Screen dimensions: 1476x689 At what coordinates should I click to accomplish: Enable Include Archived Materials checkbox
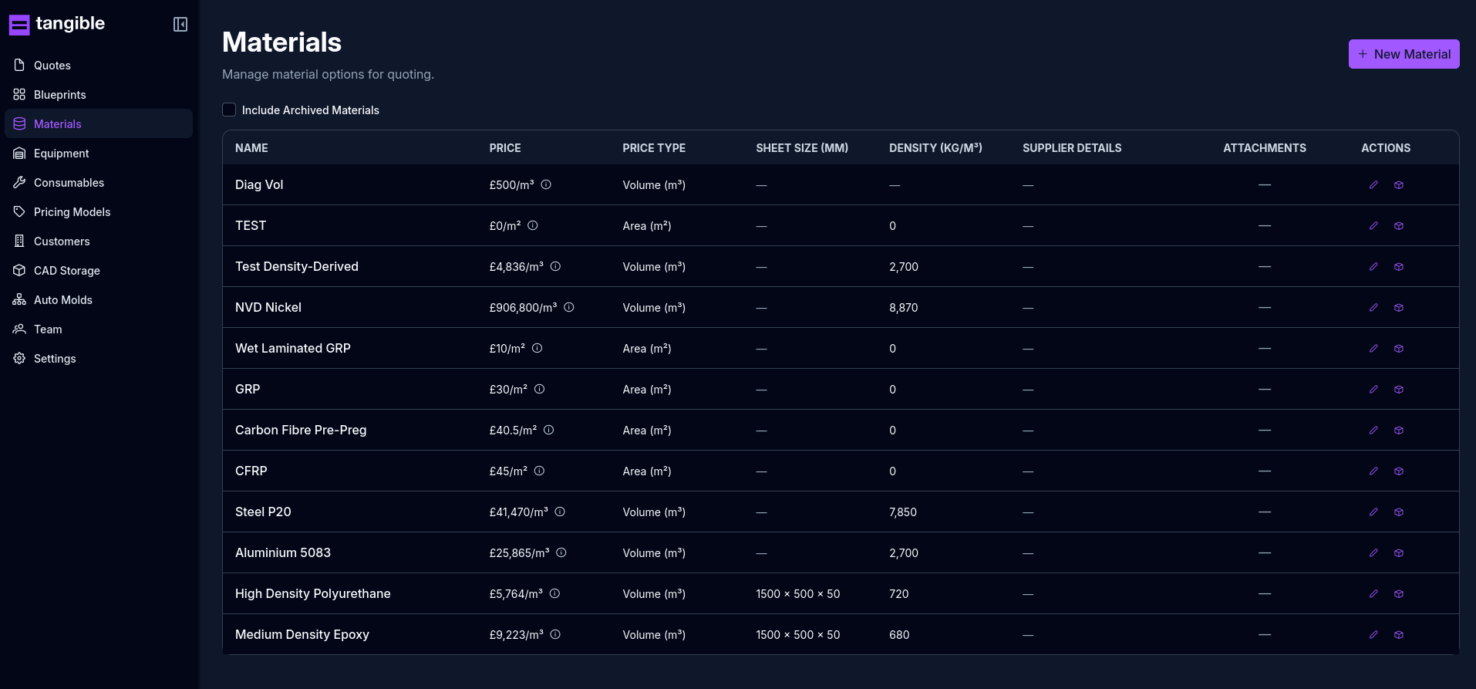click(x=229, y=110)
